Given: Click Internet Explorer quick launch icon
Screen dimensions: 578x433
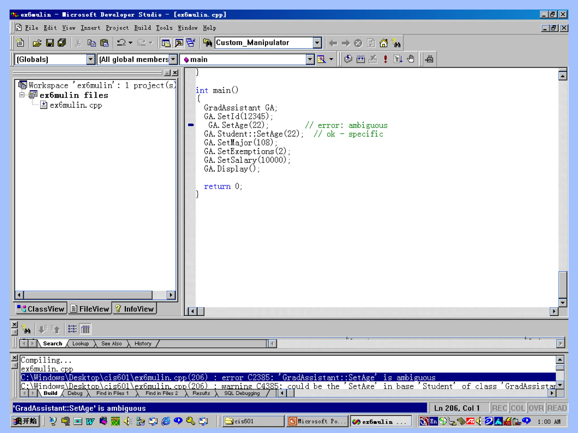Looking at the screenshot, I should click(x=166, y=421).
